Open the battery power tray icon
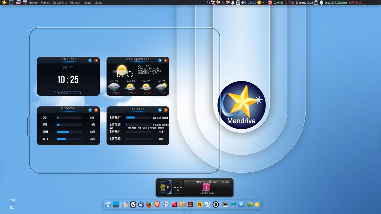 click(238, 2)
